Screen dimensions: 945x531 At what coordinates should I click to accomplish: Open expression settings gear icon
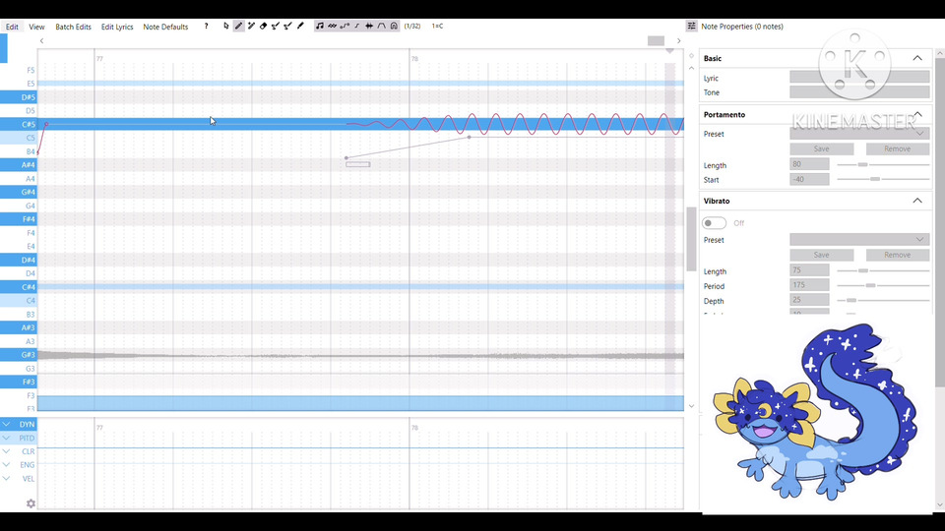(31, 503)
